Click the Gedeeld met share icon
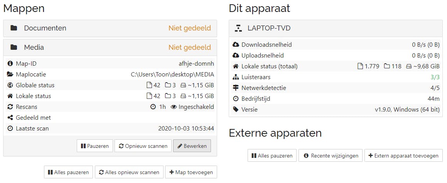 point(10,118)
